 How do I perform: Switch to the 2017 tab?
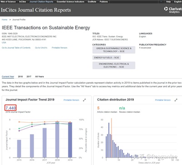click(x=29, y=76)
